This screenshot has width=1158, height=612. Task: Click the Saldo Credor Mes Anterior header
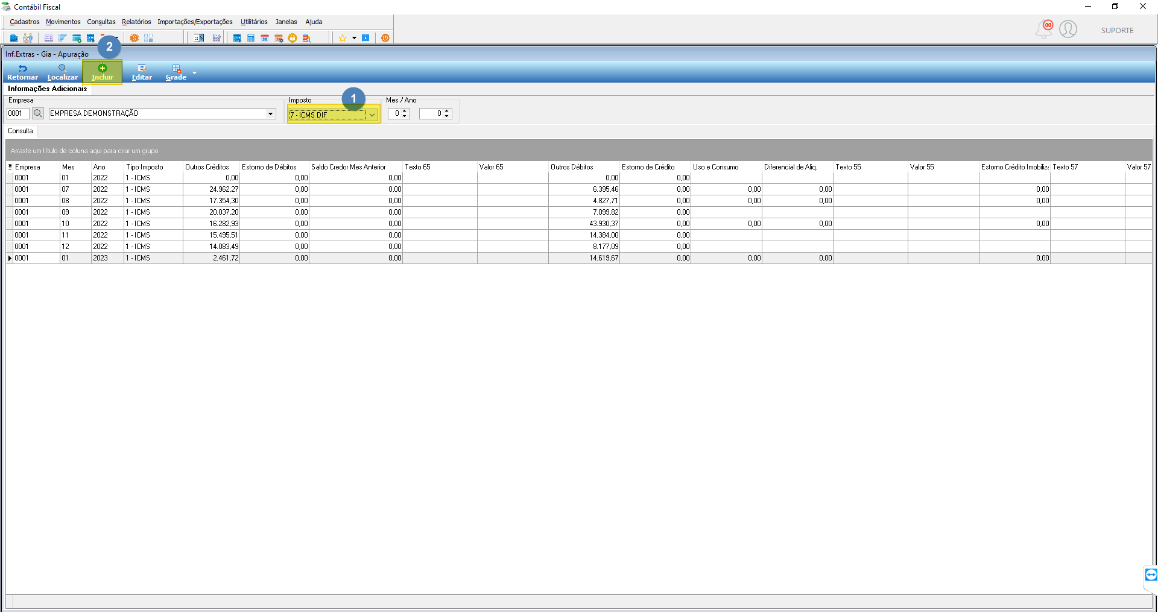(356, 167)
